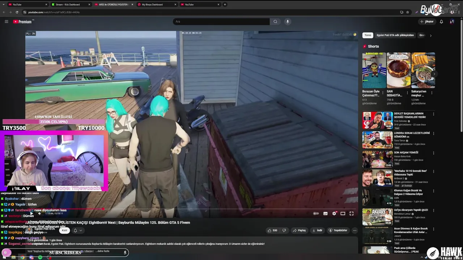Switch player to theater mode
The image size is (463, 260).
point(343,213)
